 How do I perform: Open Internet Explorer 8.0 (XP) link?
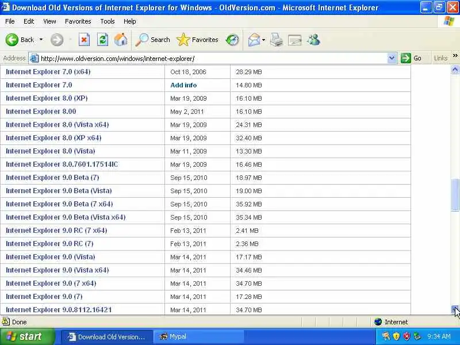tap(47, 98)
